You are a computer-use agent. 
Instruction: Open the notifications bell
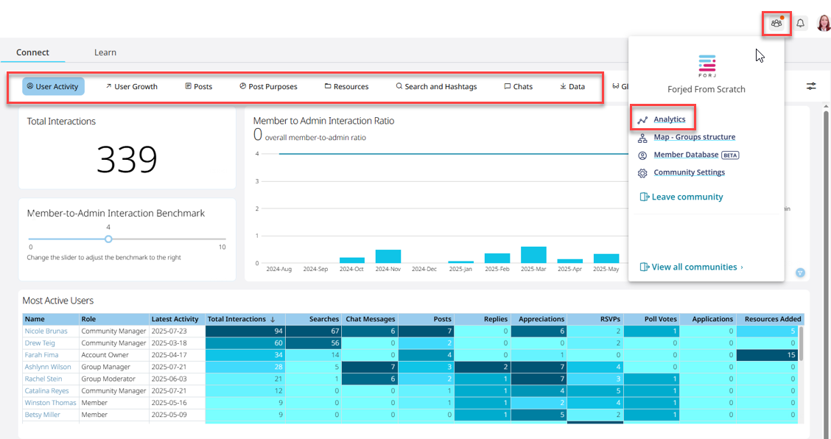[x=800, y=24]
